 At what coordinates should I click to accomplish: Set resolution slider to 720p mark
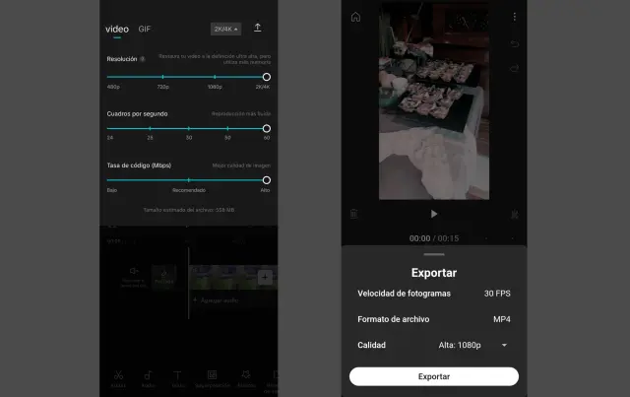[162, 77]
